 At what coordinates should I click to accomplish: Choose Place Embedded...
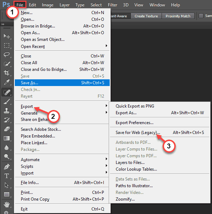62,136
